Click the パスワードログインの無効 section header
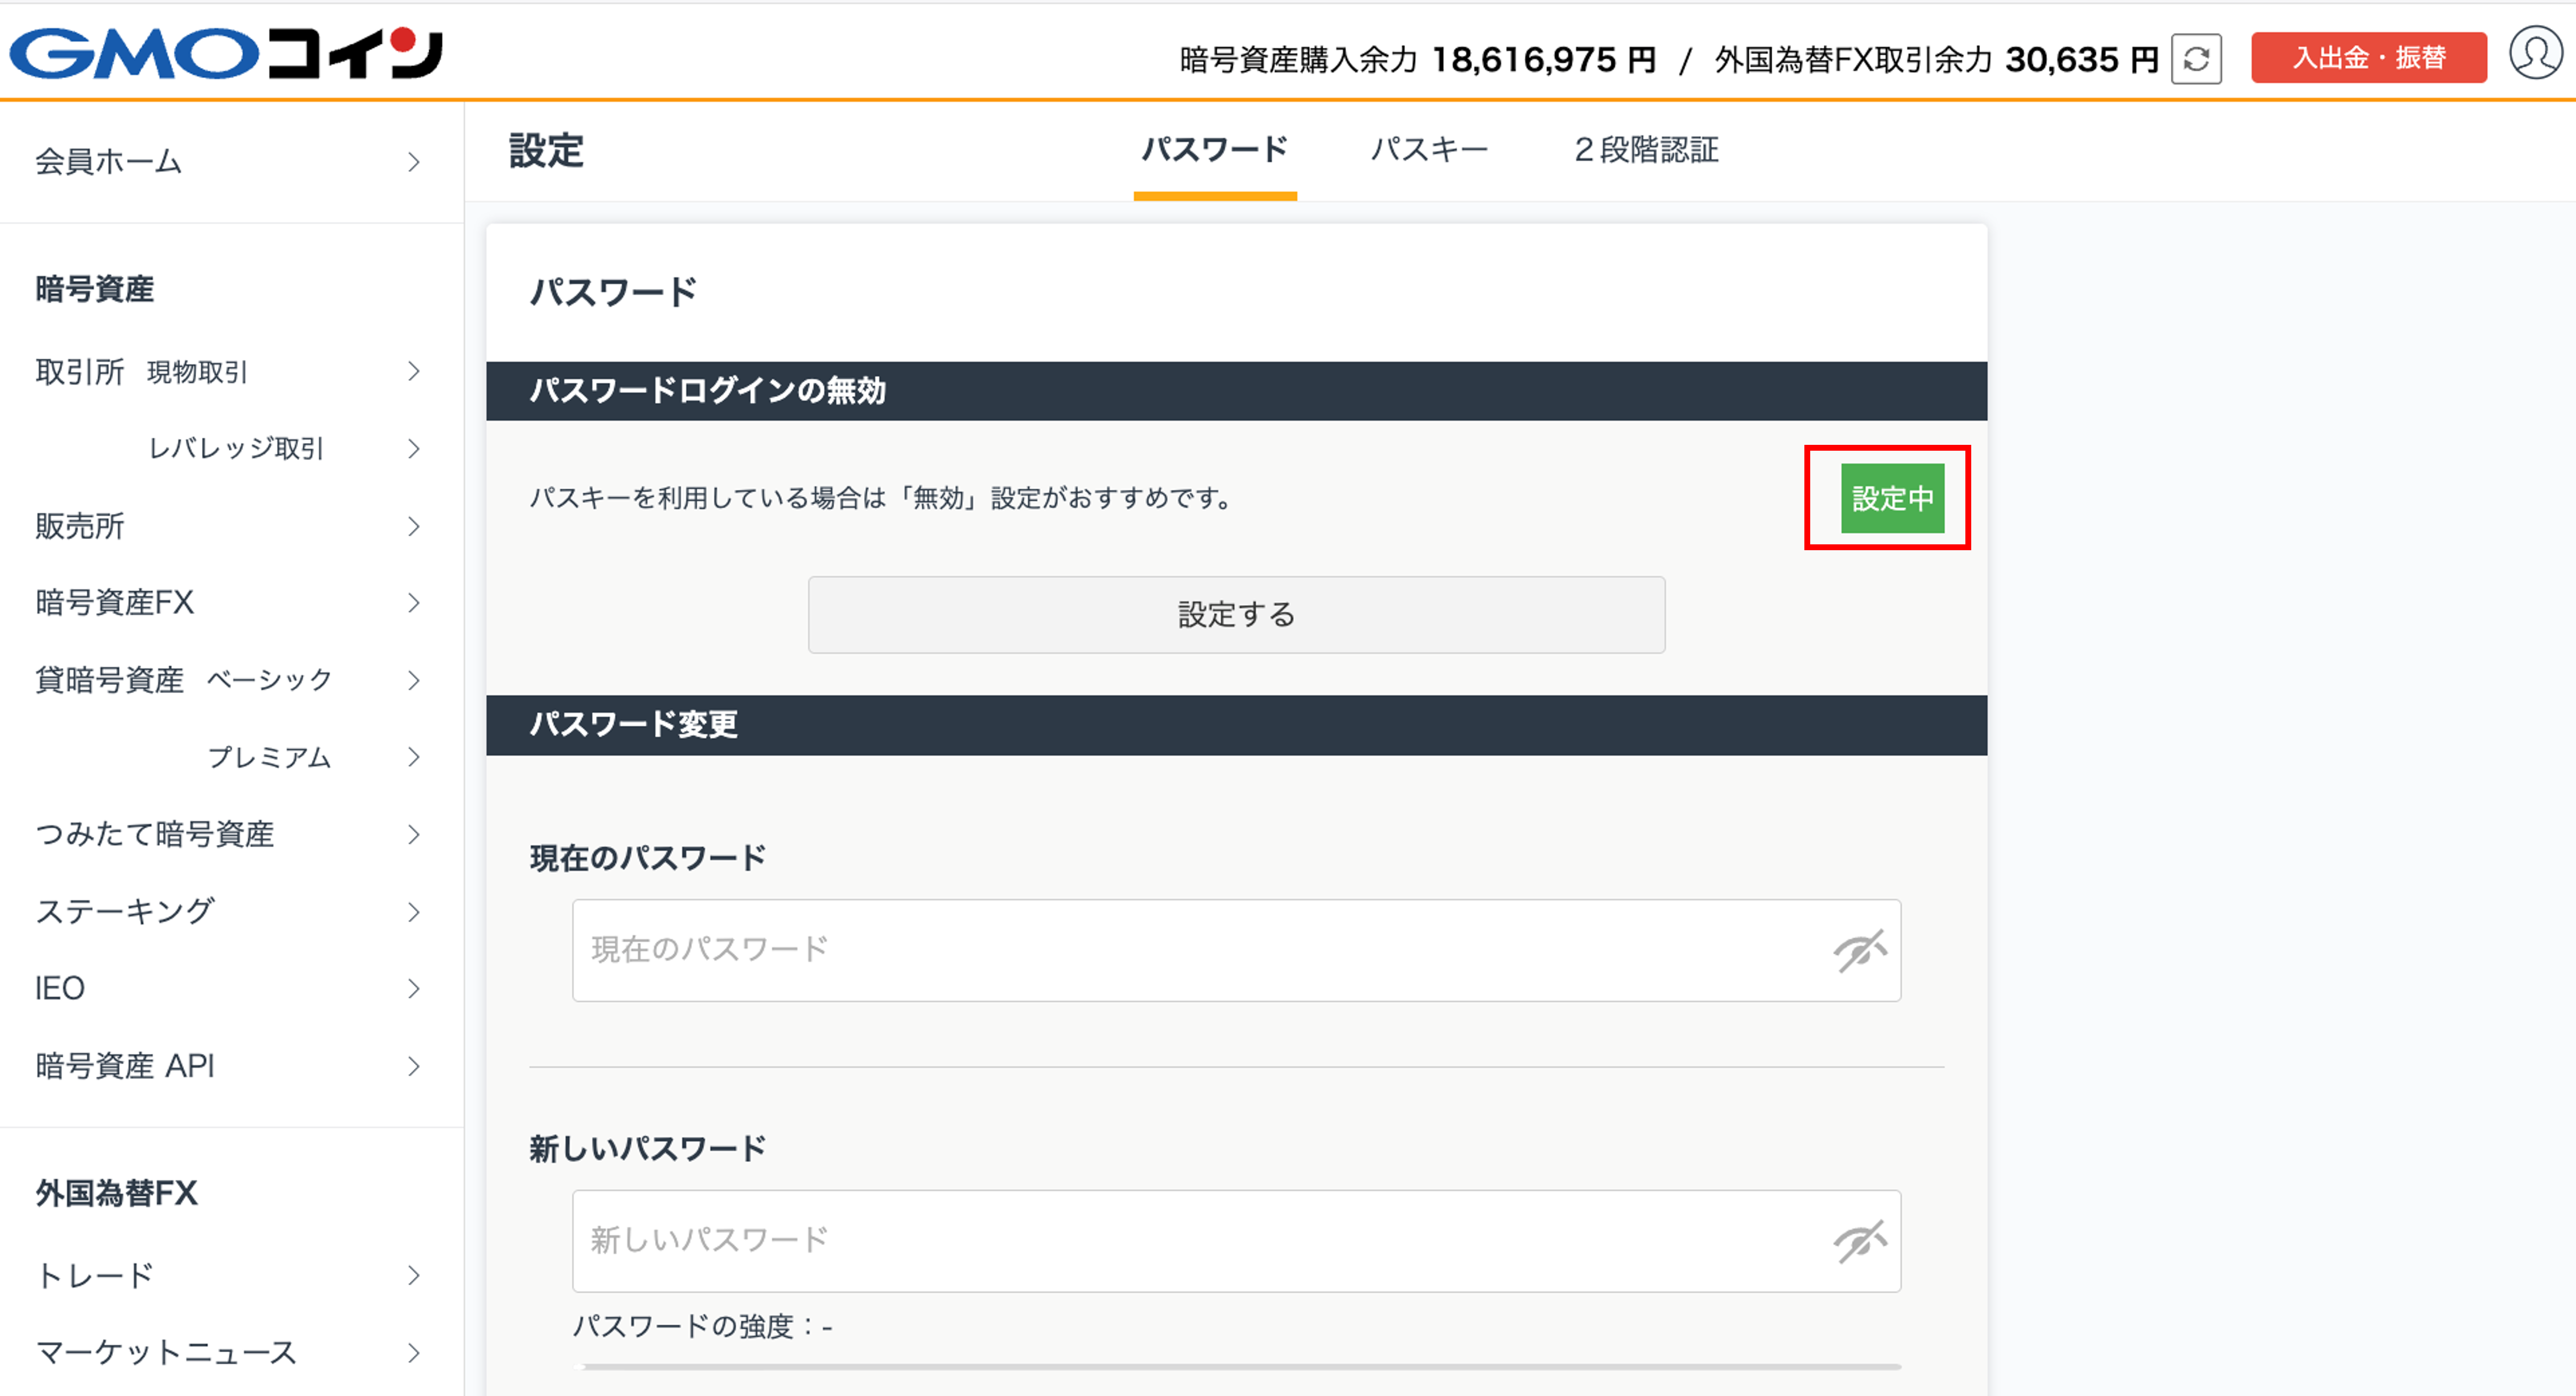Image resolution: width=2576 pixels, height=1396 pixels. point(1236,391)
